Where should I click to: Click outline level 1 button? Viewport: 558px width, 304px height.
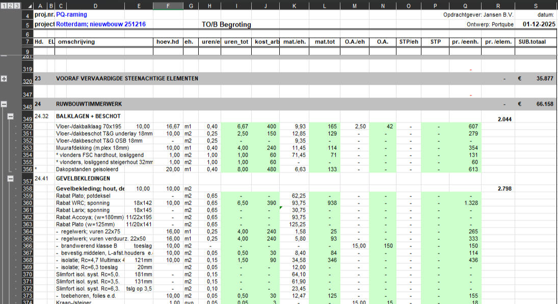[4, 6]
